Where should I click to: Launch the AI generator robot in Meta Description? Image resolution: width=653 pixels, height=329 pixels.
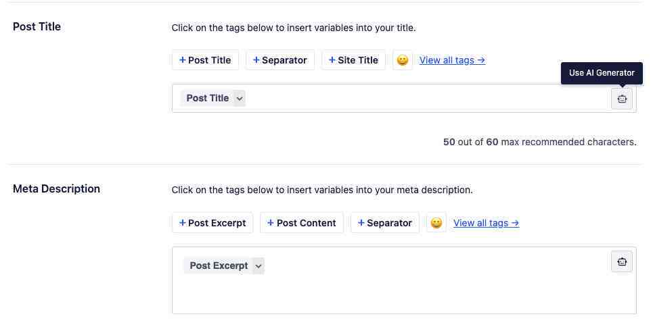(x=622, y=261)
